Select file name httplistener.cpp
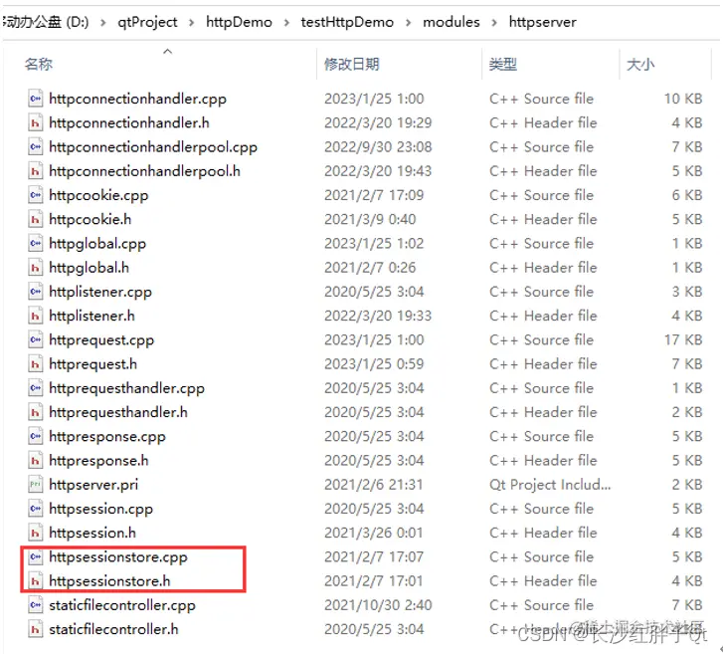This screenshot has height=654, width=723. (x=100, y=292)
